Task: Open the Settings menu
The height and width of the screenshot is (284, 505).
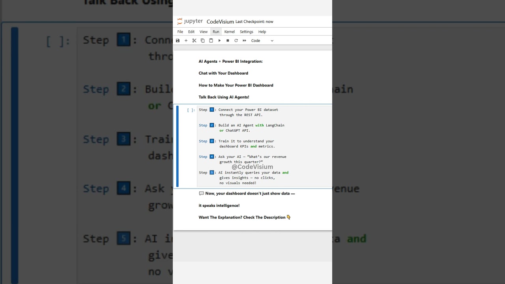Action: (x=247, y=32)
